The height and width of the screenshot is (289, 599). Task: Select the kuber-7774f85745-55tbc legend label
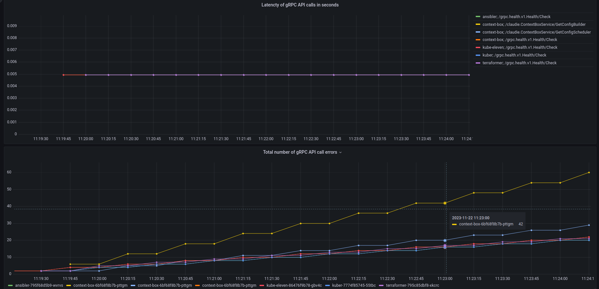pyautogui.click(x=354, y=285)
